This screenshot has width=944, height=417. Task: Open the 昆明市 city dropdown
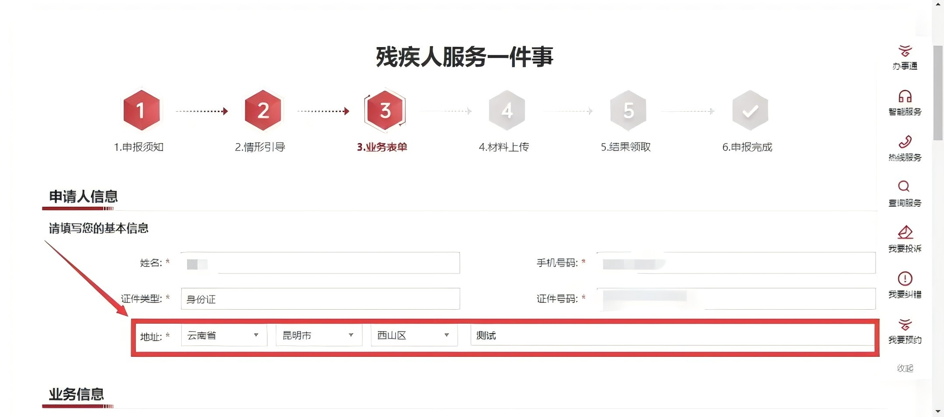click(x=319, y=335)
